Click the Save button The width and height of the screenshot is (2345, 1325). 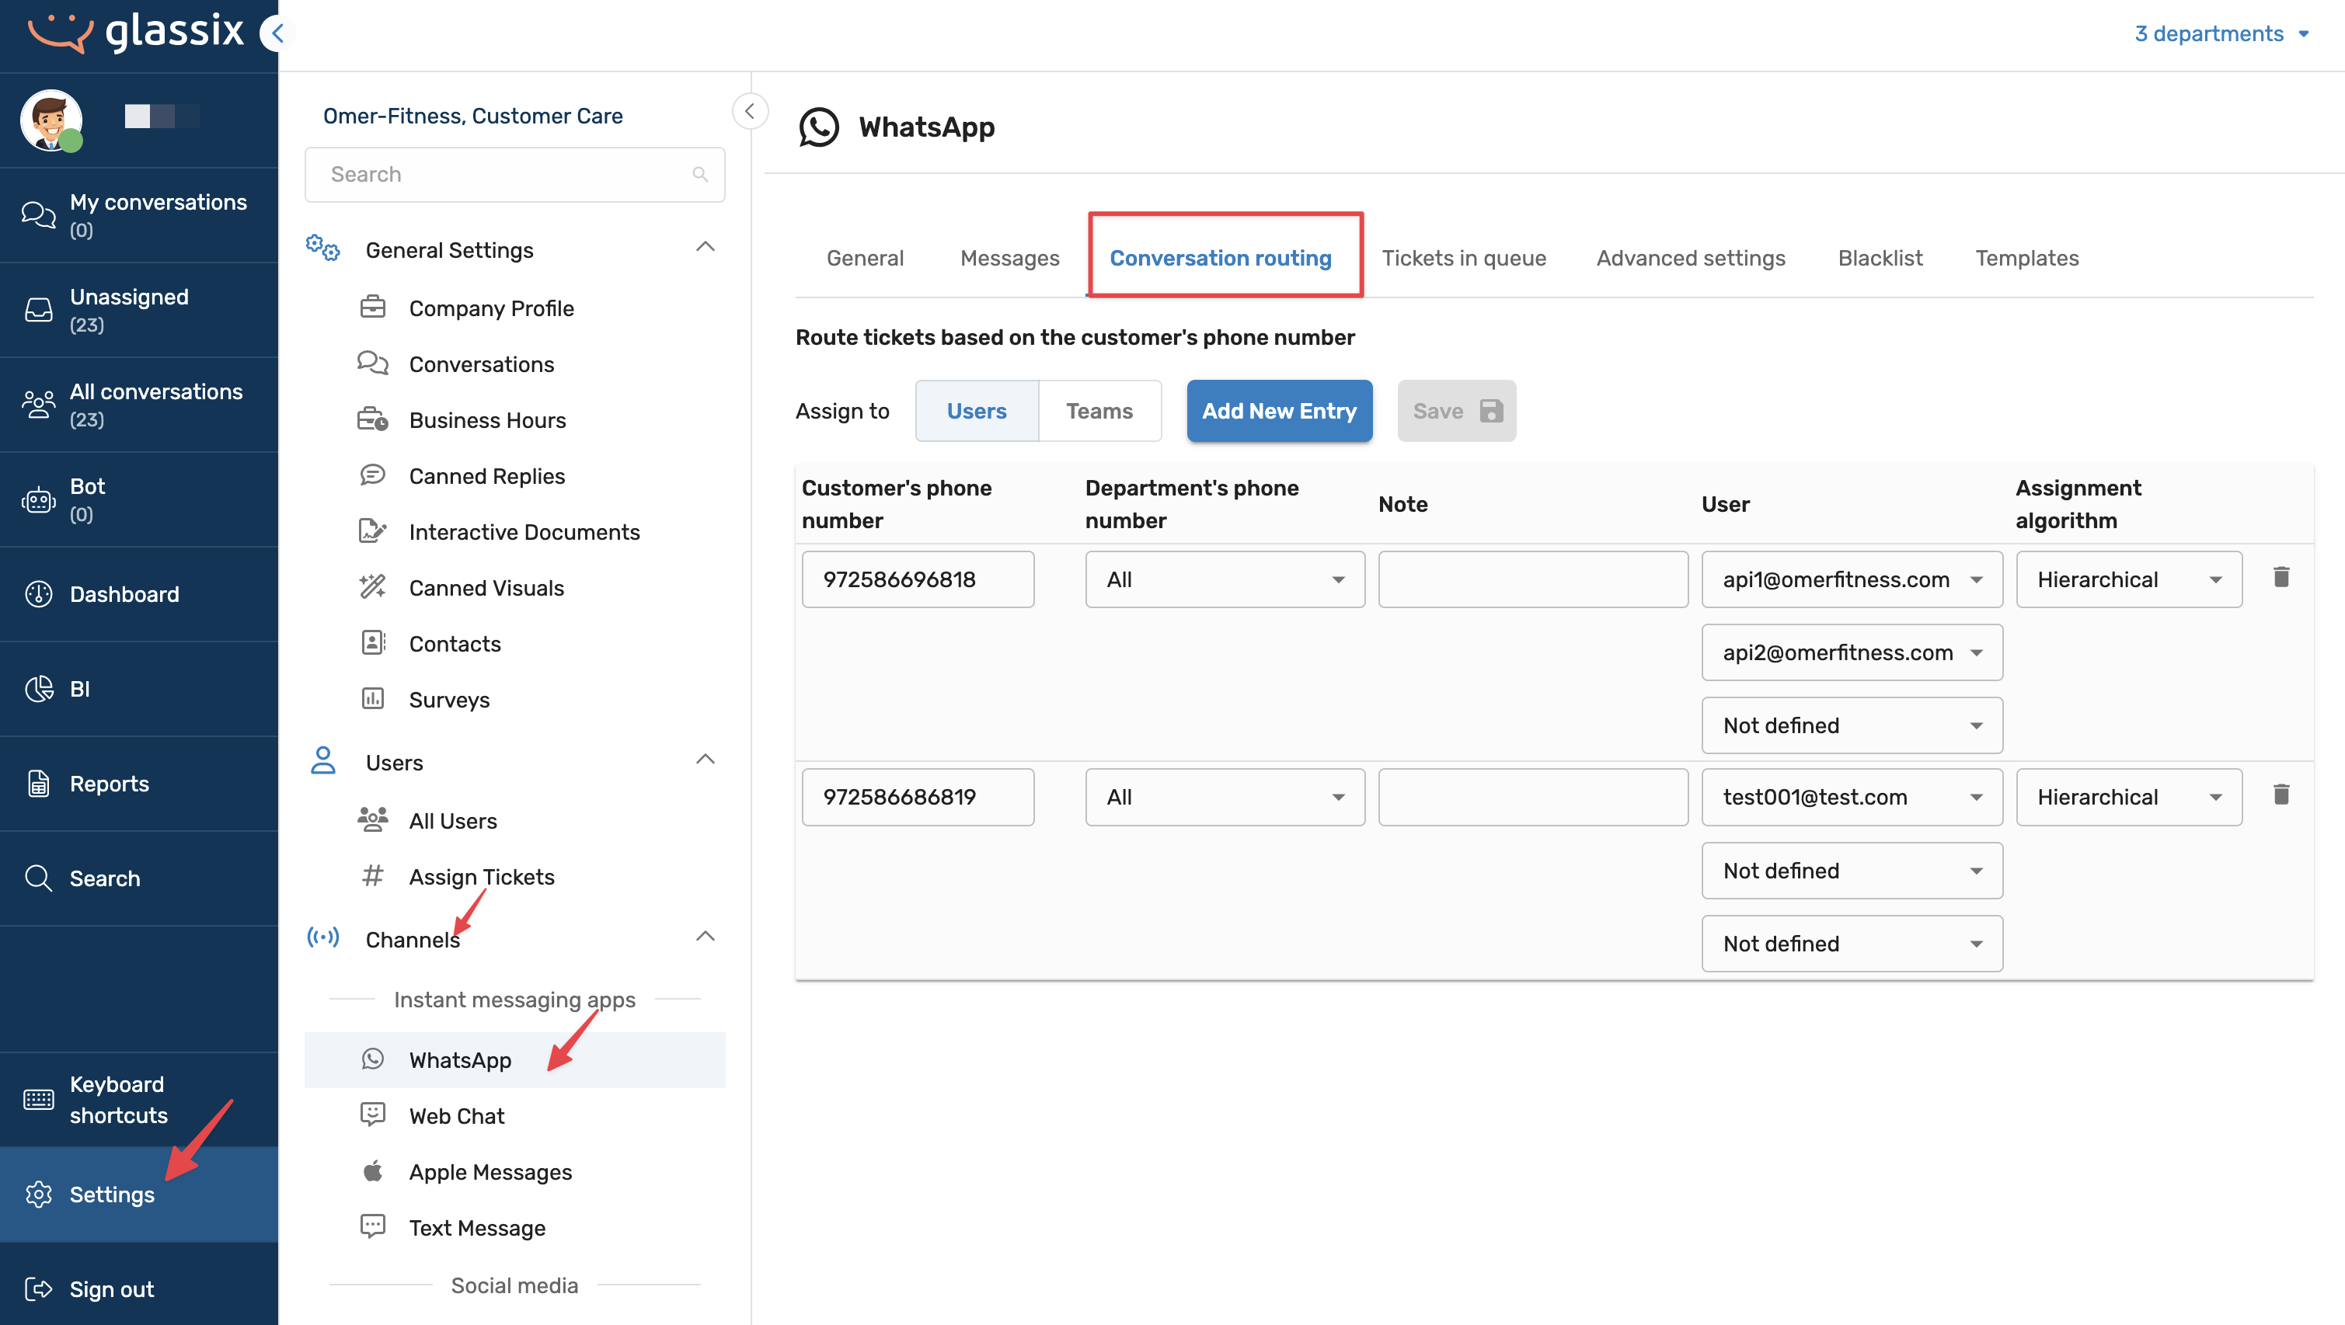[1455, 410]
